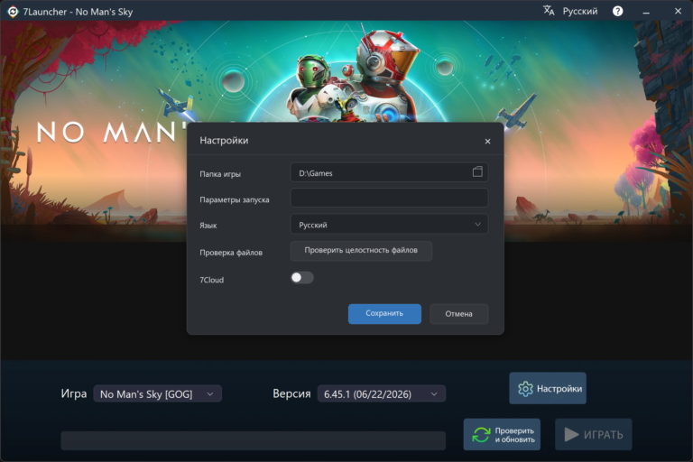Click the Папка игры path field

click(x=389, y=172)
